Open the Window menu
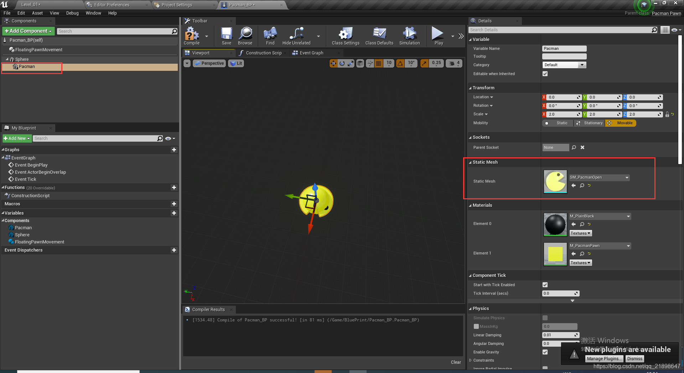The image size is (684, 373). point(93,13)
